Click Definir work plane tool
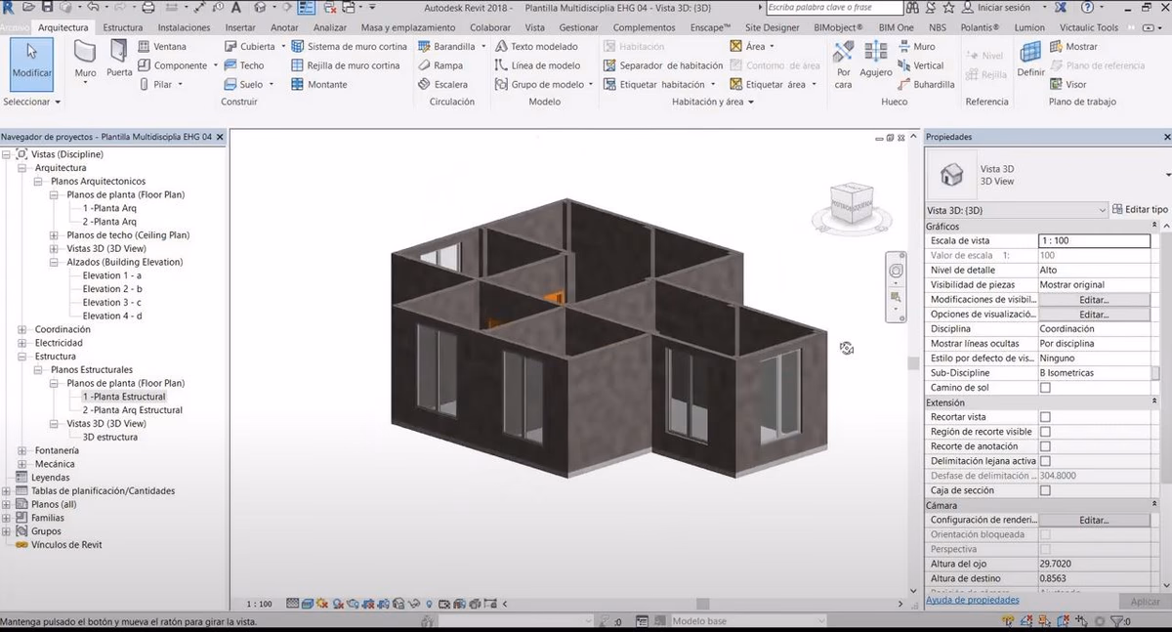Viewport: 1172px width, 632px height. pos(1030,61)
